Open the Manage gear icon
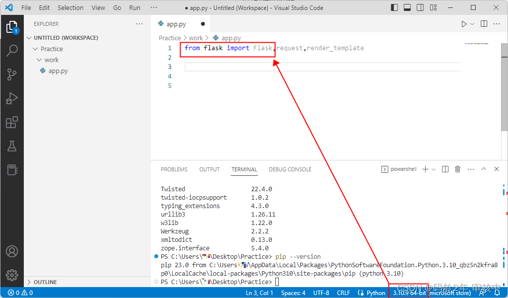 click(12, 275)
